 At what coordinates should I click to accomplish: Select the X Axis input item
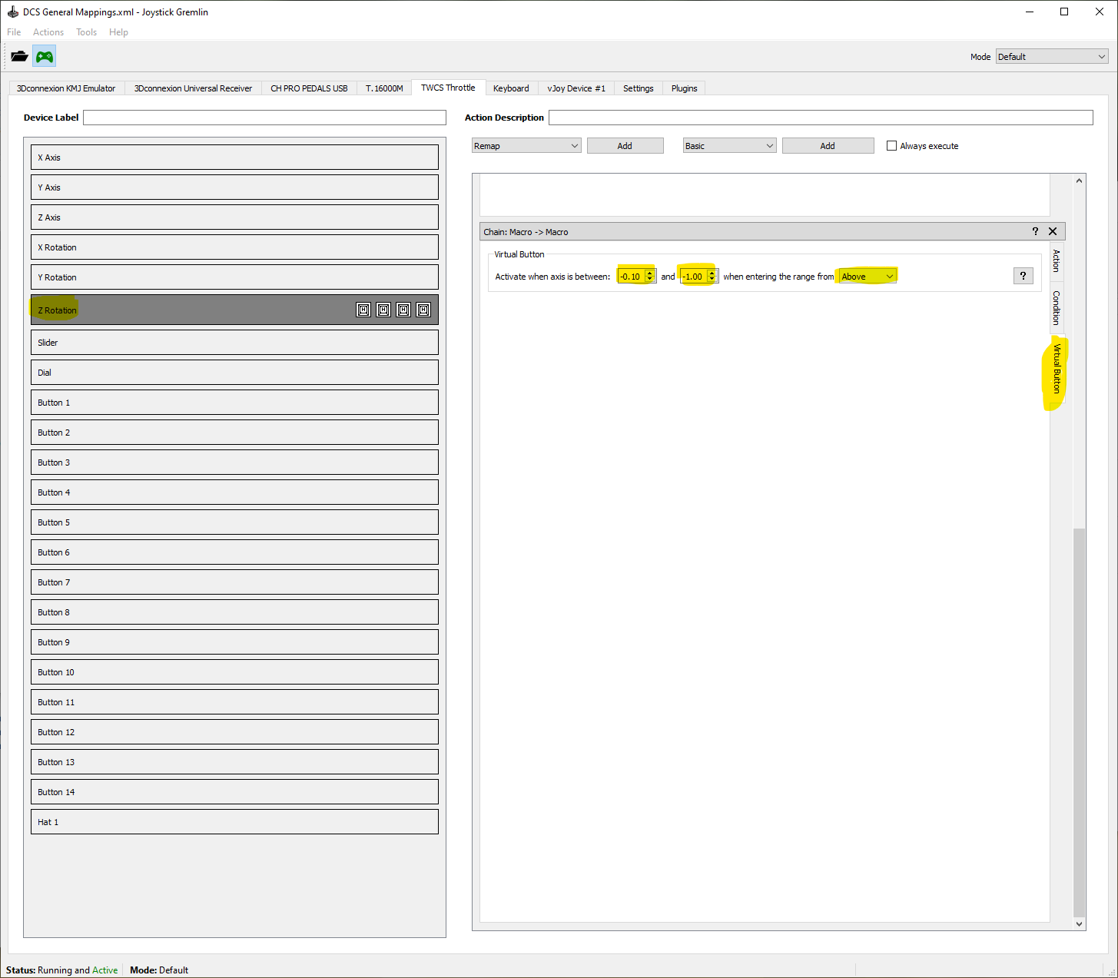(x=234, y=157)
